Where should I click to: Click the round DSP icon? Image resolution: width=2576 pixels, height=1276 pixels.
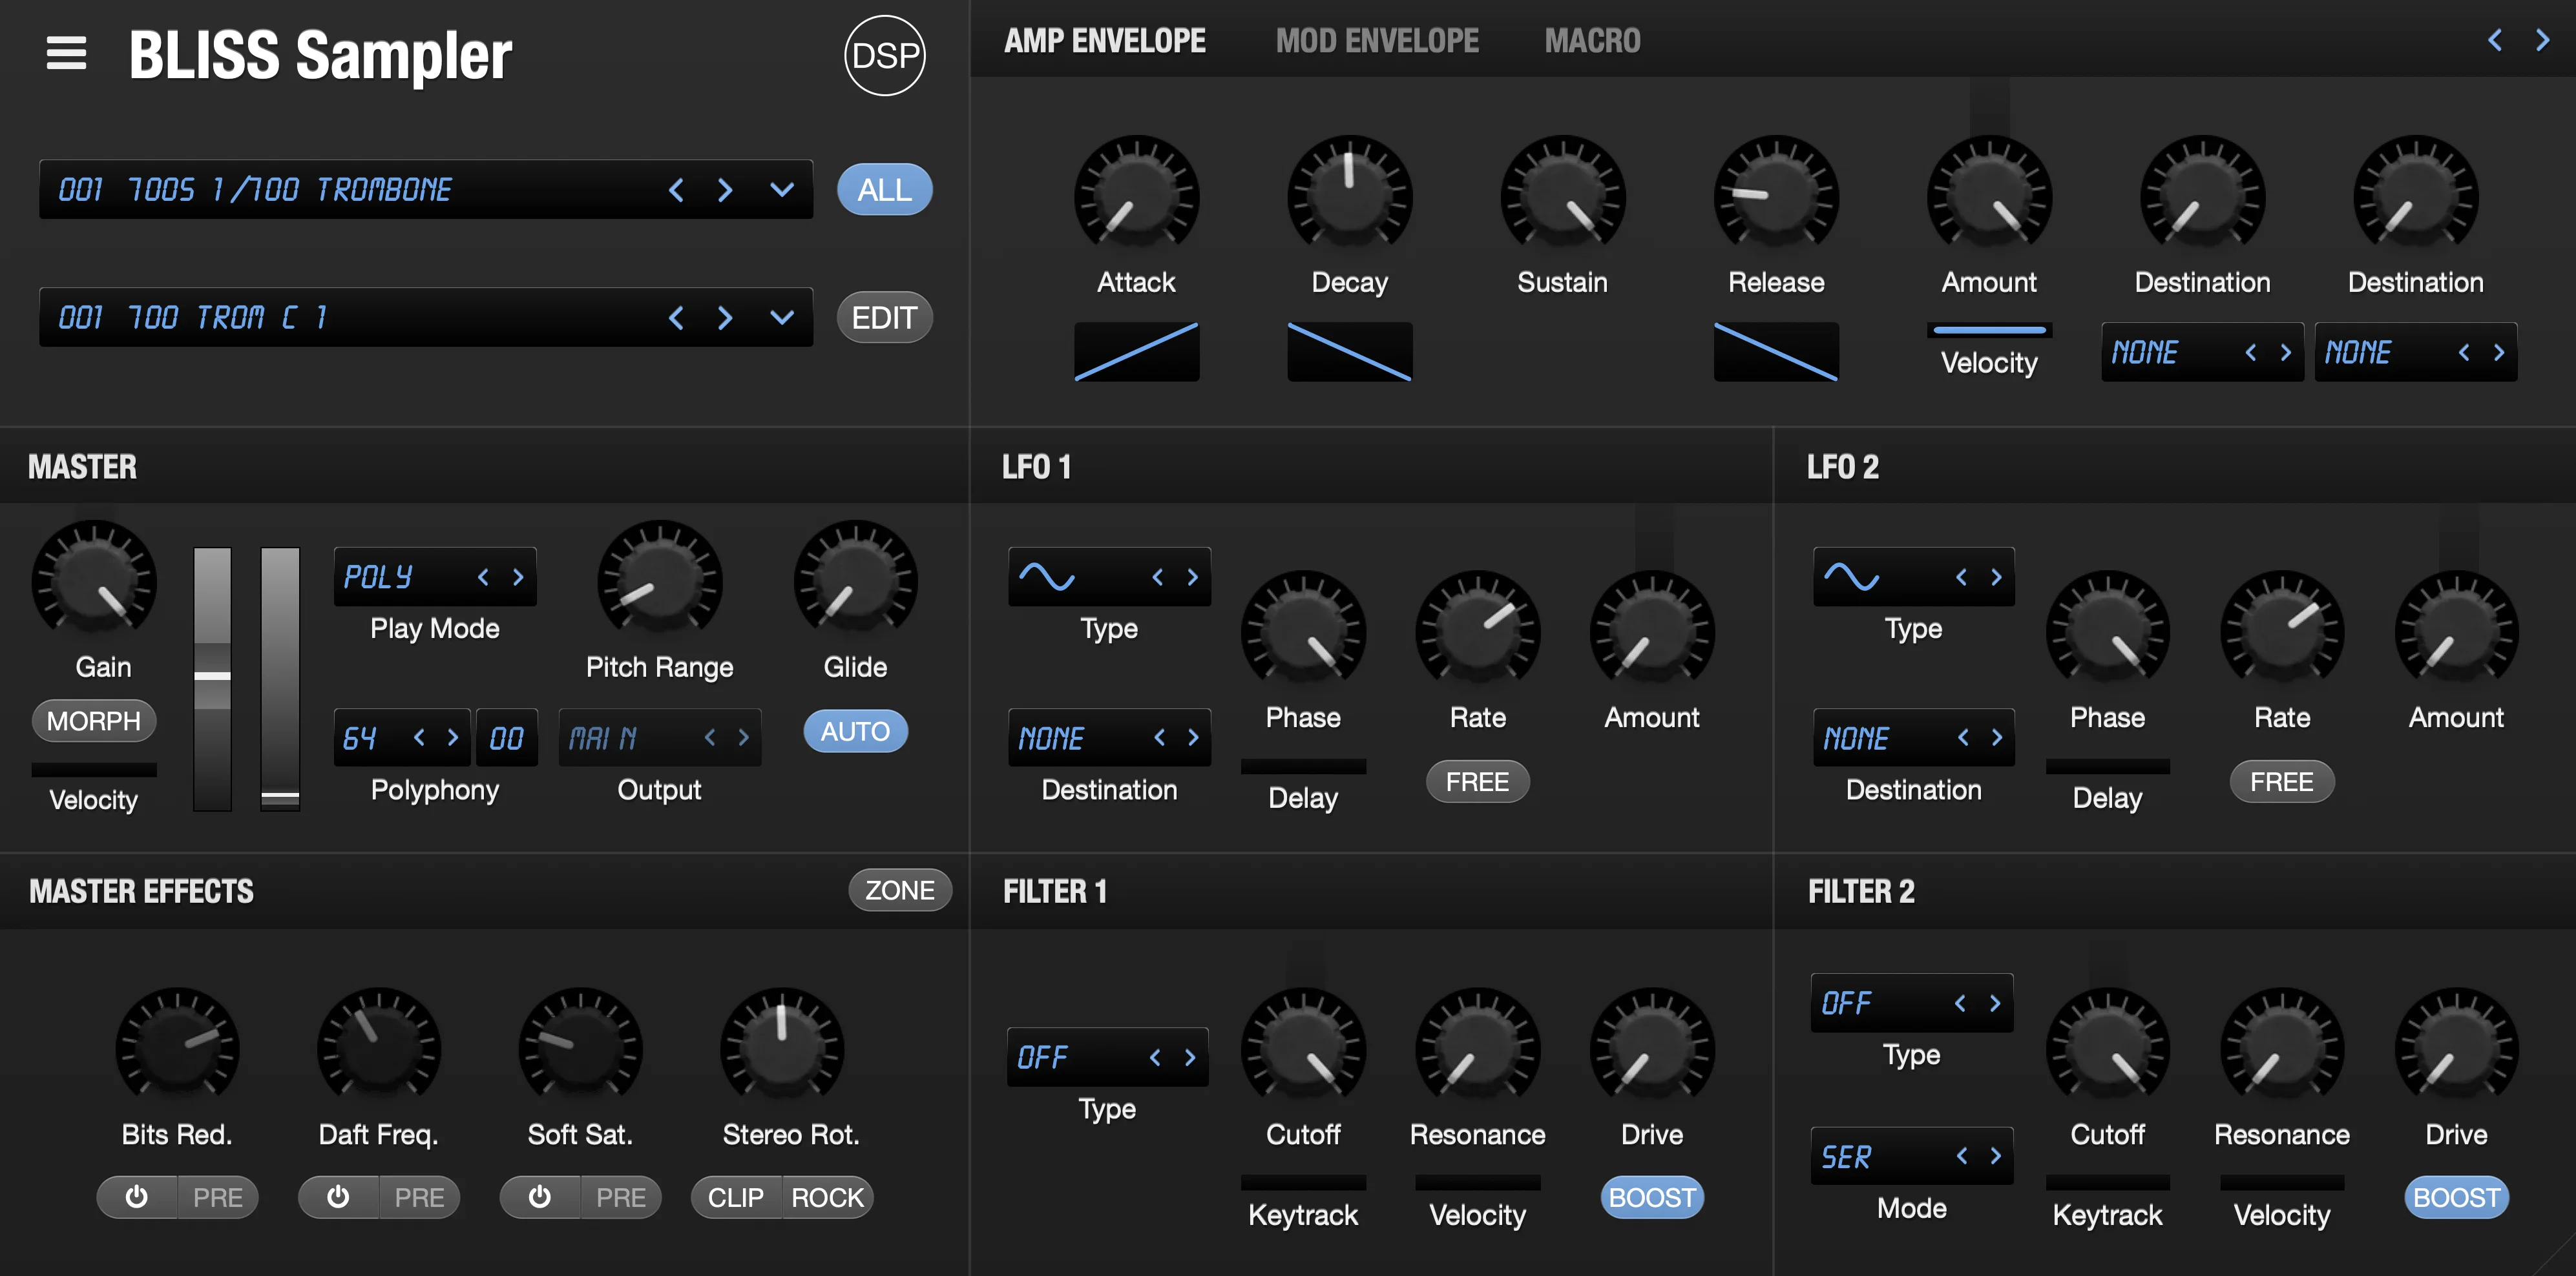pos(884,55)
